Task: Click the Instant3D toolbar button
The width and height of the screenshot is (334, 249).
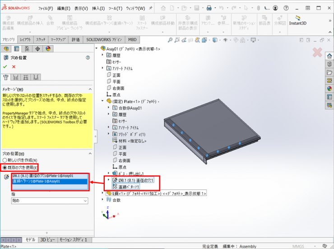Action: click(297, 23)
